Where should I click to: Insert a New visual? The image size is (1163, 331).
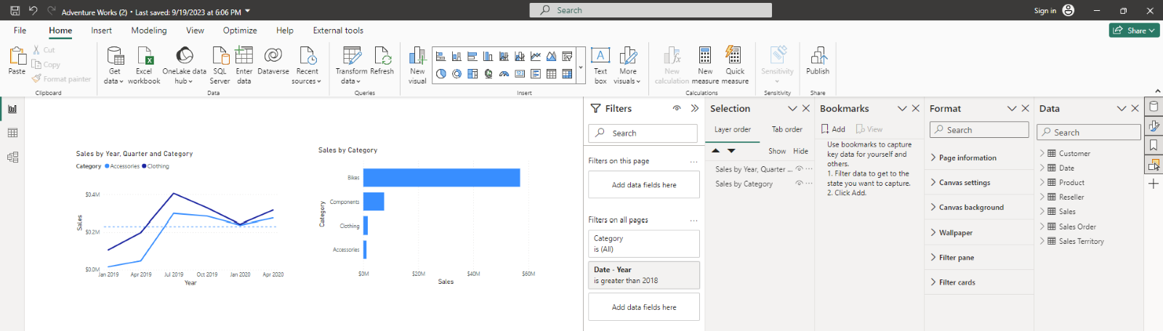[417, 65]
